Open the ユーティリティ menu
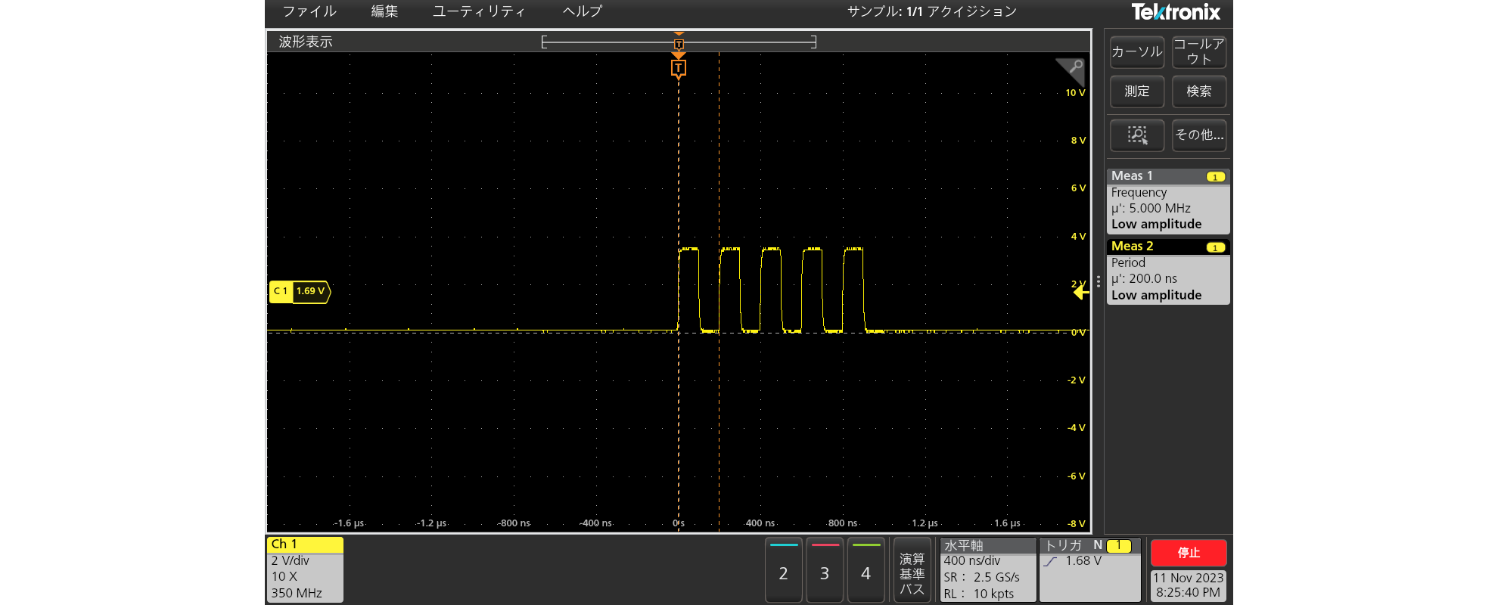1498x605 pixels. click(478, 11)
